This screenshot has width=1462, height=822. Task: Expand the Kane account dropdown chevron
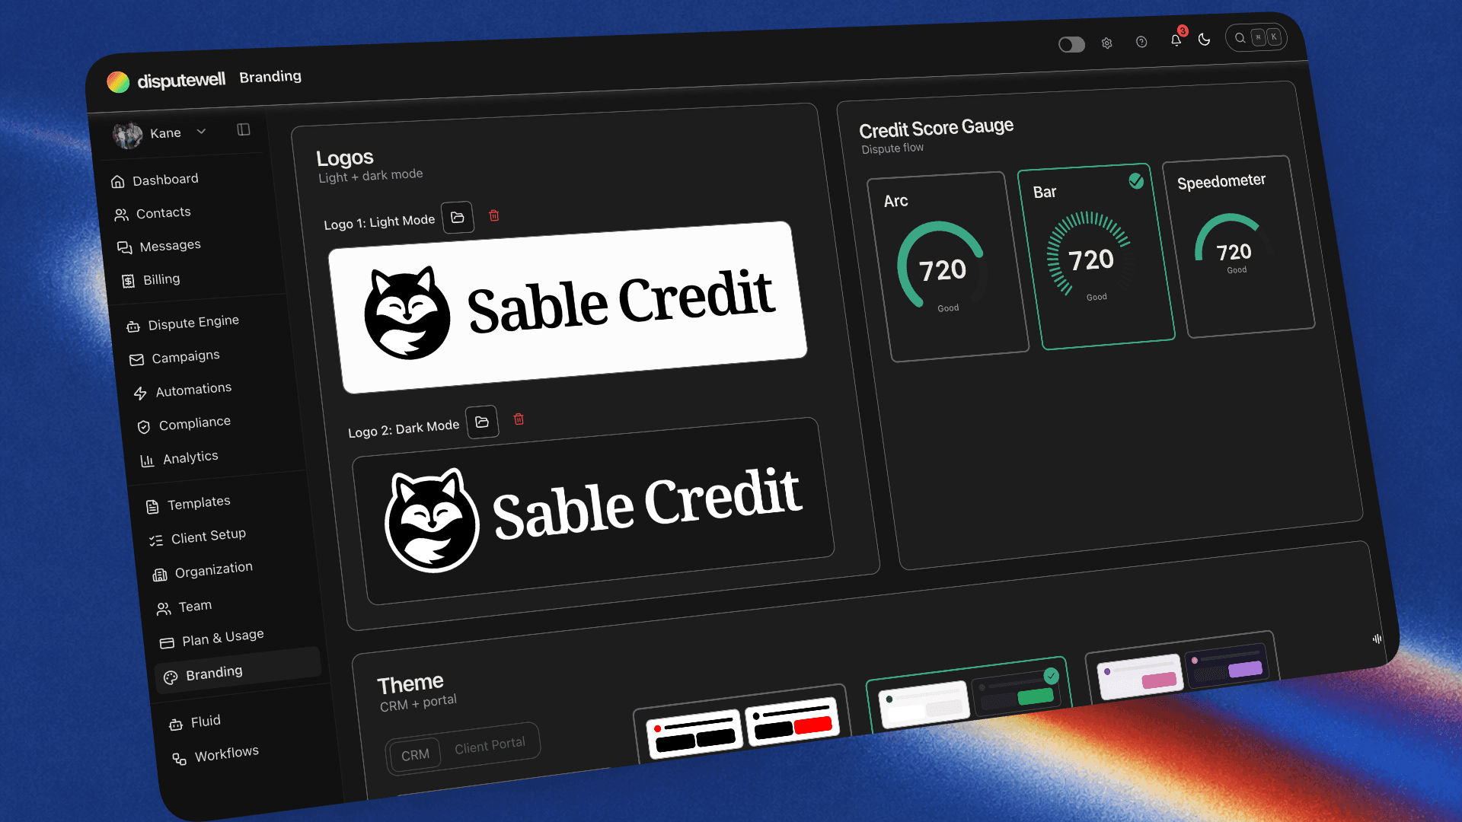[x=201, y=131]
